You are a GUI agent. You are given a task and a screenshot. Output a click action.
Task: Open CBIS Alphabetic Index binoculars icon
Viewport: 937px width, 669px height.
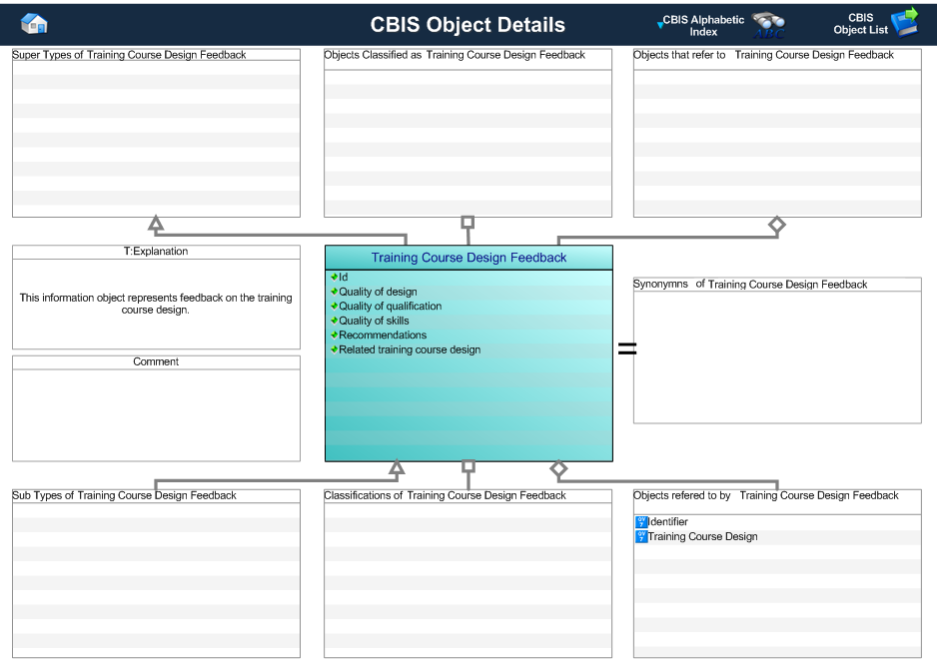coord(768,25)
